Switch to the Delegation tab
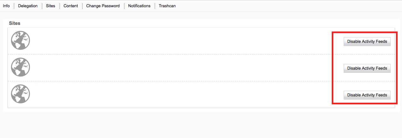The width and height of the screenshot is (402, 138). click(28, 6)
